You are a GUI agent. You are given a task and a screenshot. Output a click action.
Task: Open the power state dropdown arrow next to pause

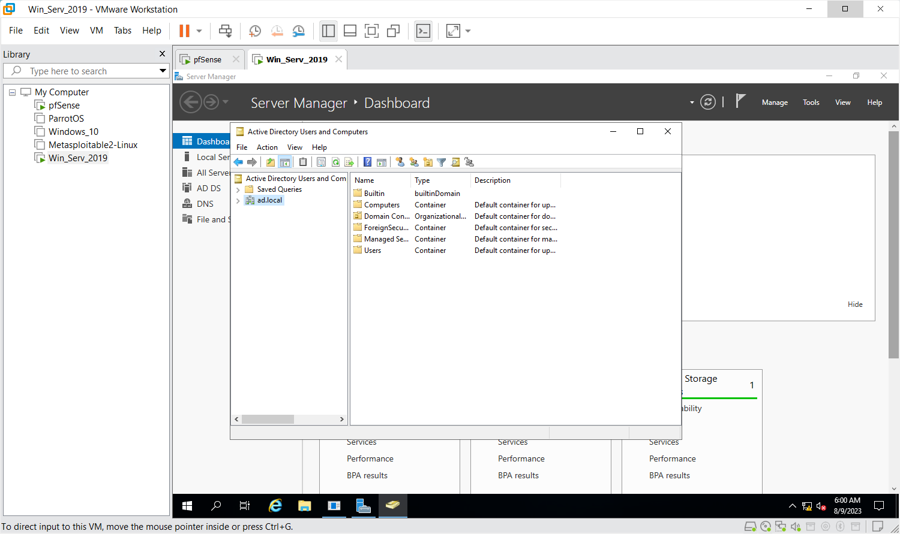[199, 31]
